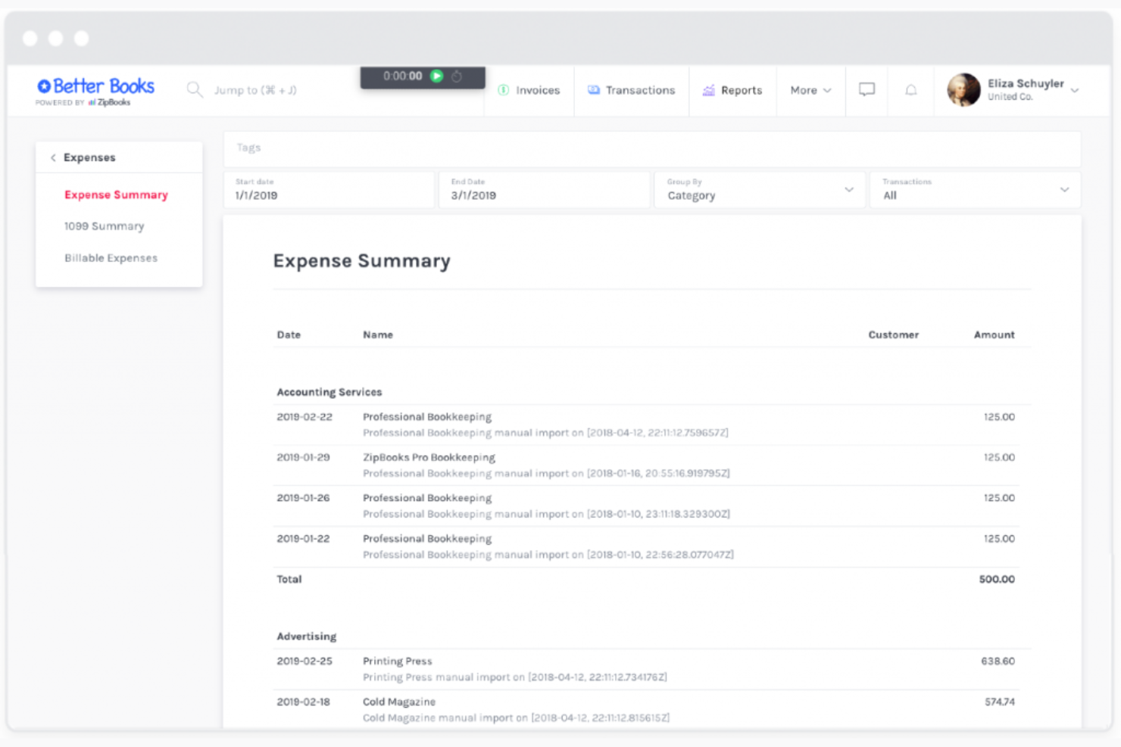Select the Reports chart icon
Image resolution: width=1121 pixels, height=747 pixels.
click(x=709, y=90)
